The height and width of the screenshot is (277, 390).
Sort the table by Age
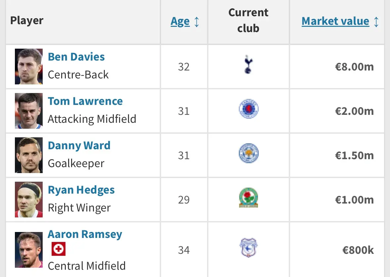(x=180, y=22)
